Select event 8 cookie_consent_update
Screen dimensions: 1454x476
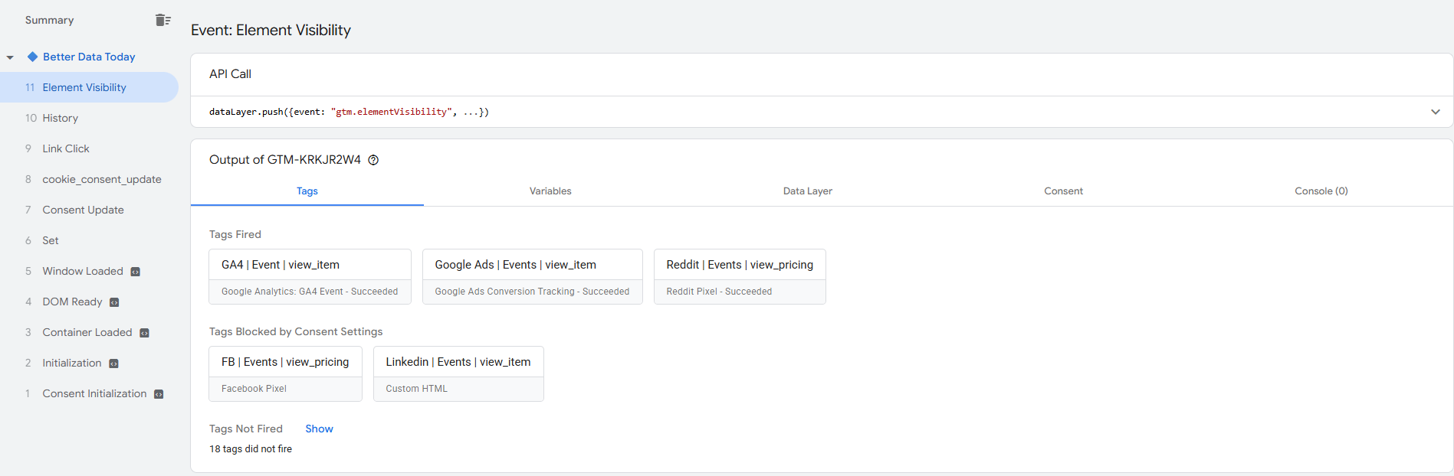pos(89,179)
